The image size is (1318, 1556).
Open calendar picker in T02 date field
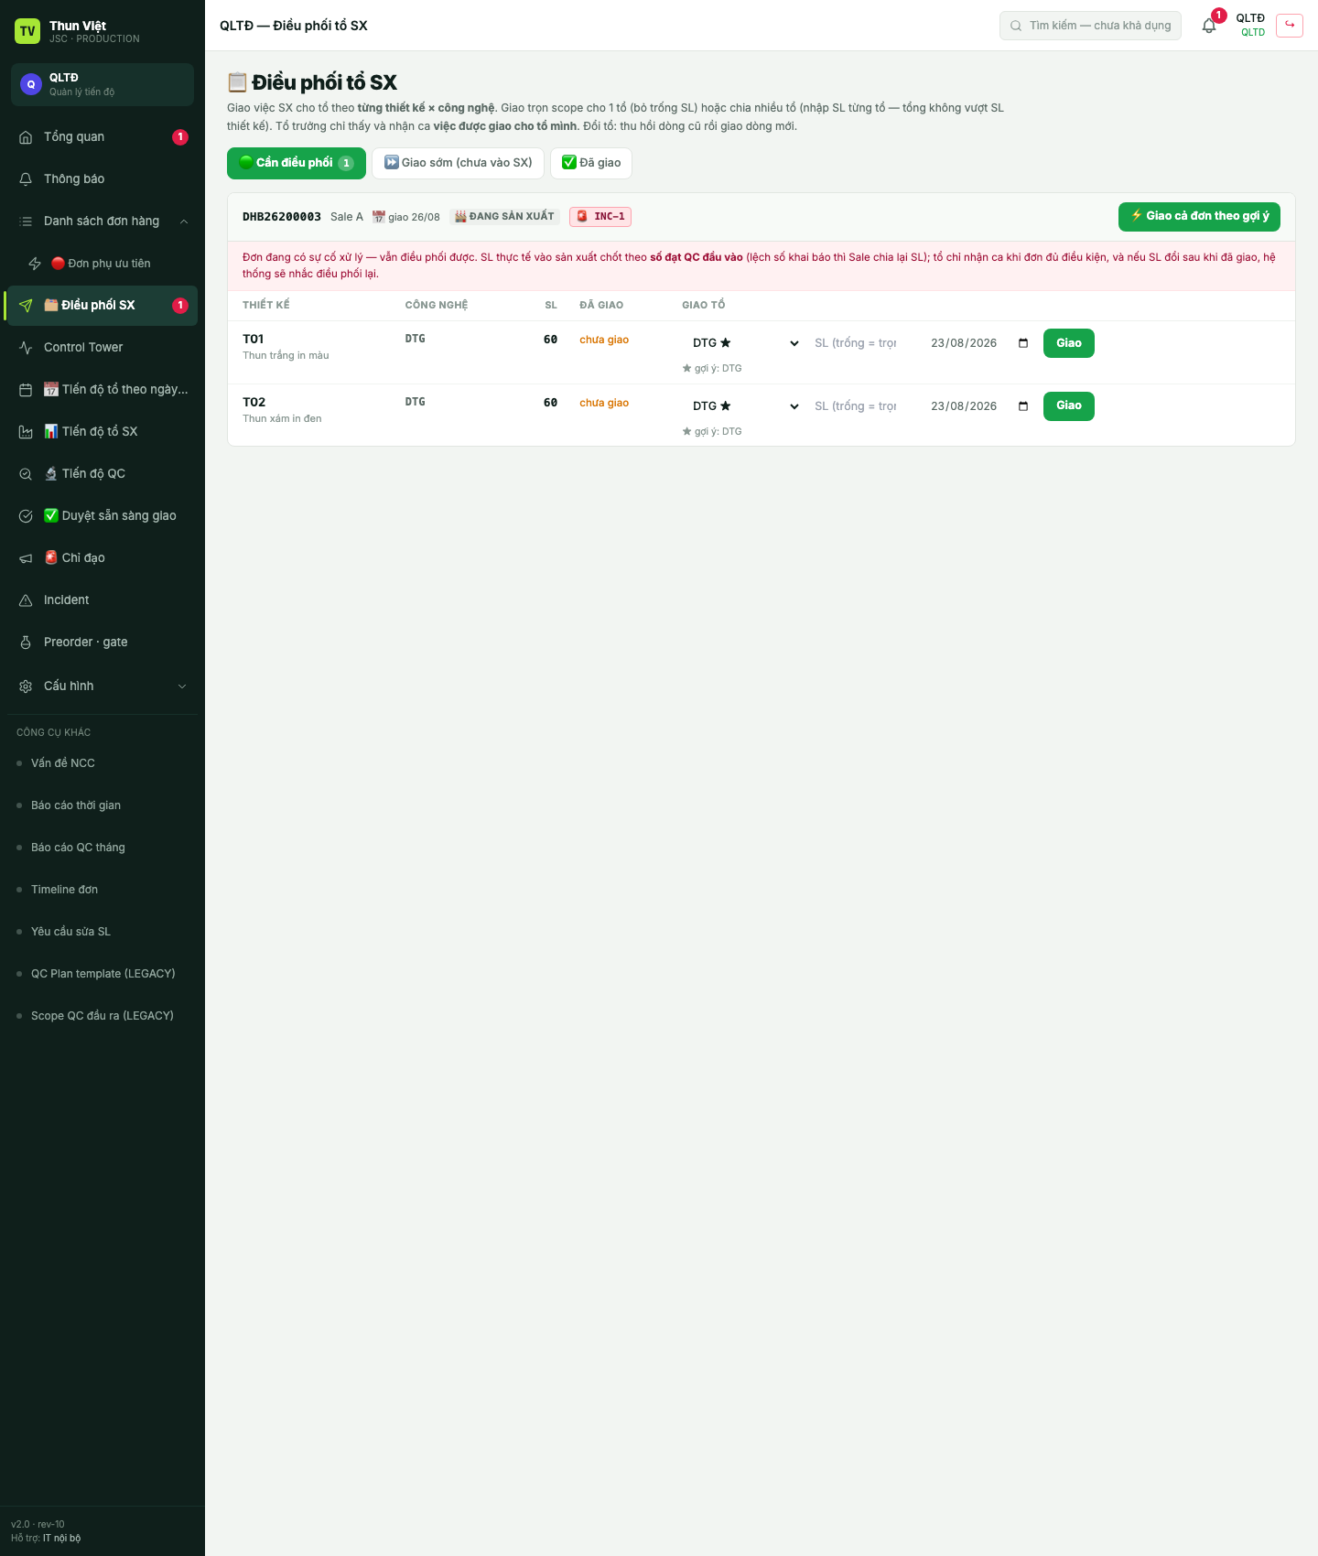(1023, 406)
